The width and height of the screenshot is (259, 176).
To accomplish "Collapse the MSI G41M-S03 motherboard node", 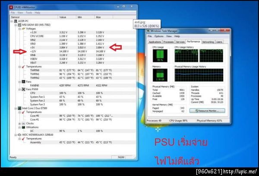I will coord(16,25).
